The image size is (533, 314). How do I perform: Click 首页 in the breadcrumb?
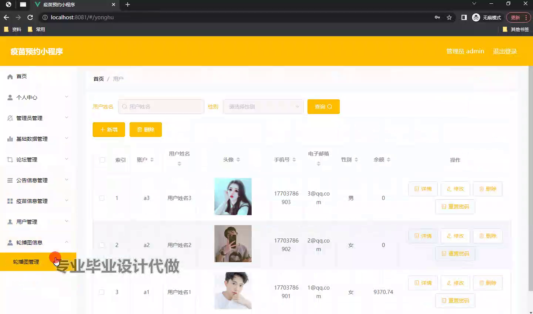click(98, 79)
